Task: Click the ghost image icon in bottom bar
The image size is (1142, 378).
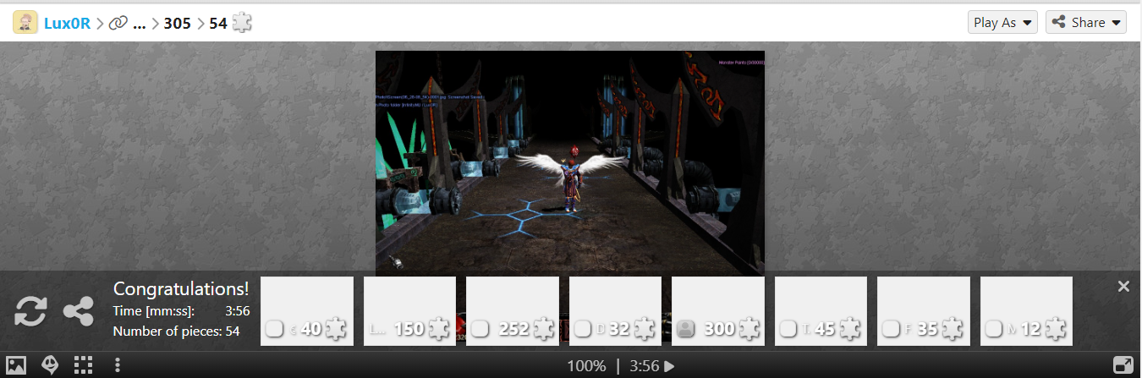Action: pyautogui.click(x=50, y=365)
